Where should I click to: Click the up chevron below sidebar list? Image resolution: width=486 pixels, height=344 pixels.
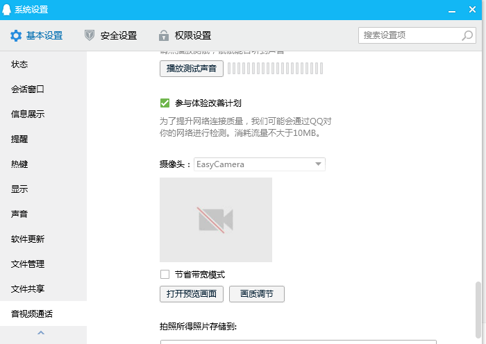(x=40, y=334)
